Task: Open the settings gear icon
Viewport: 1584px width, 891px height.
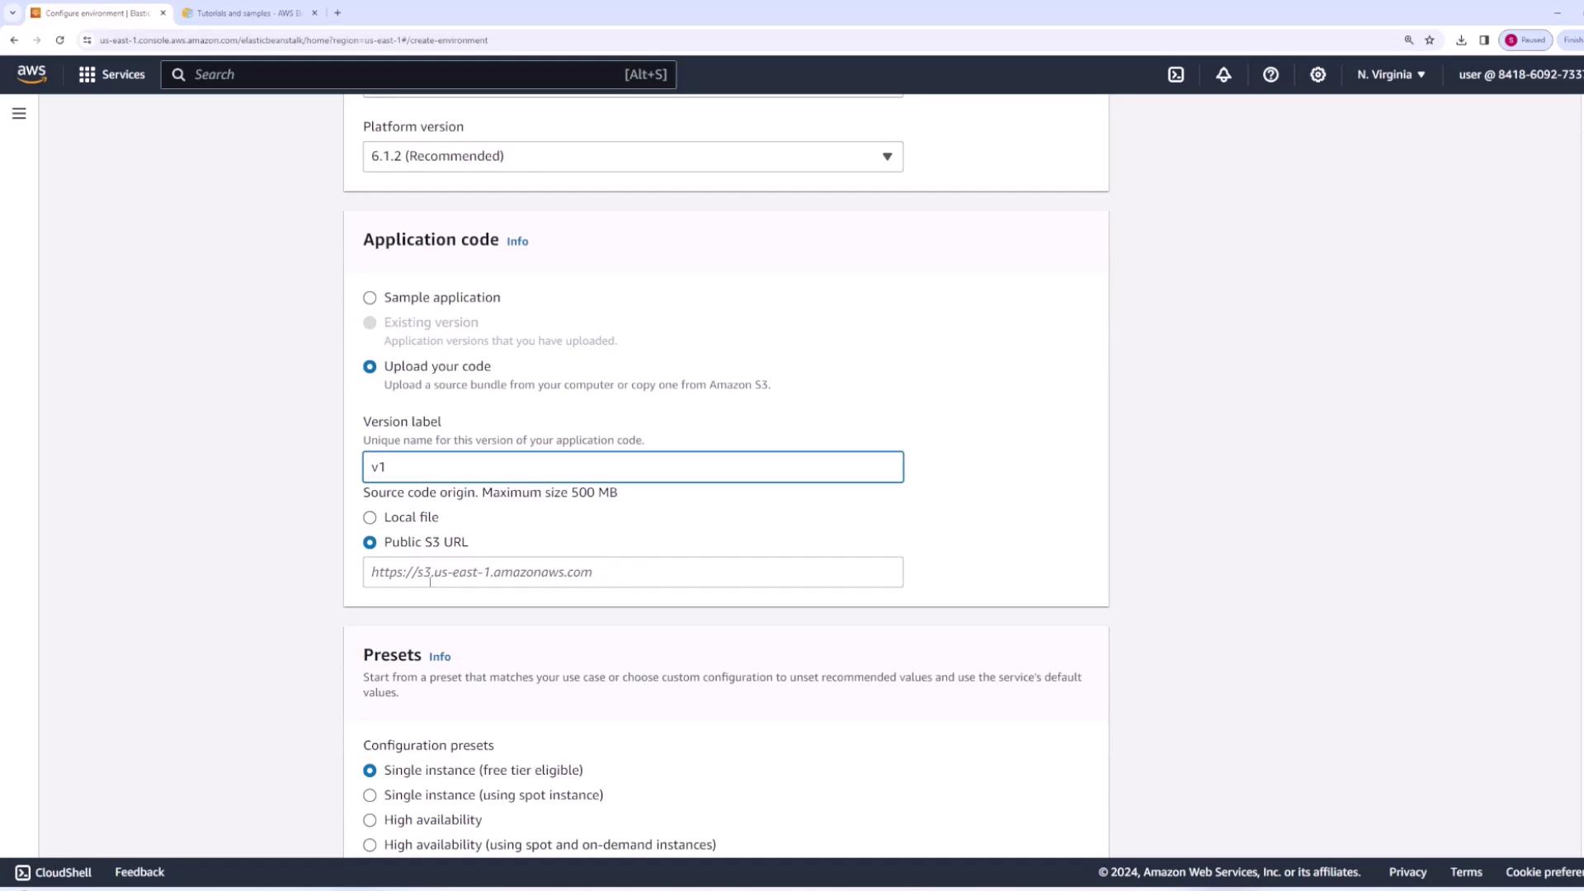Action: tap(1318, 74)
